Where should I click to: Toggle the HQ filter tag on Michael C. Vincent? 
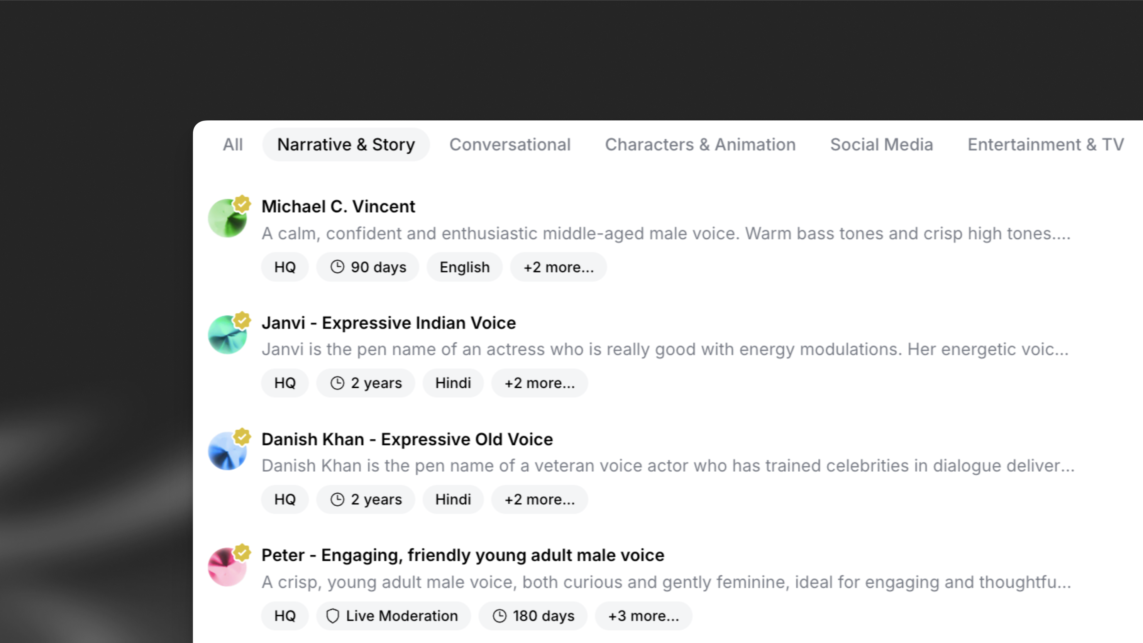[284, 267]
